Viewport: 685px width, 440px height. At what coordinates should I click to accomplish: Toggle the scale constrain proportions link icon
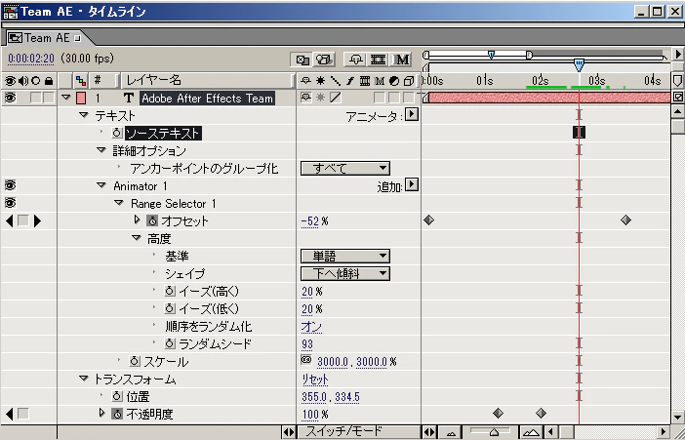click(306, 360)
